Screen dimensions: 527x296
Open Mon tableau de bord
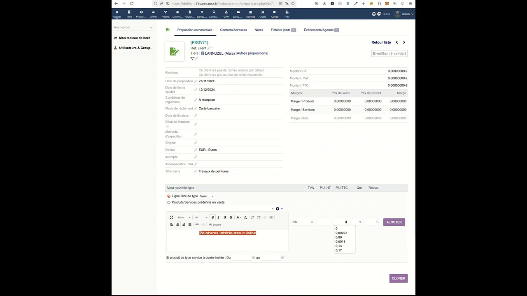pos(132,38)
